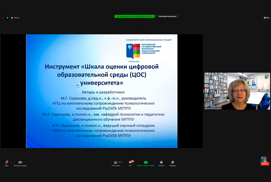Expand participants options arrow
The image size is (271, 182).
(123, 162)
